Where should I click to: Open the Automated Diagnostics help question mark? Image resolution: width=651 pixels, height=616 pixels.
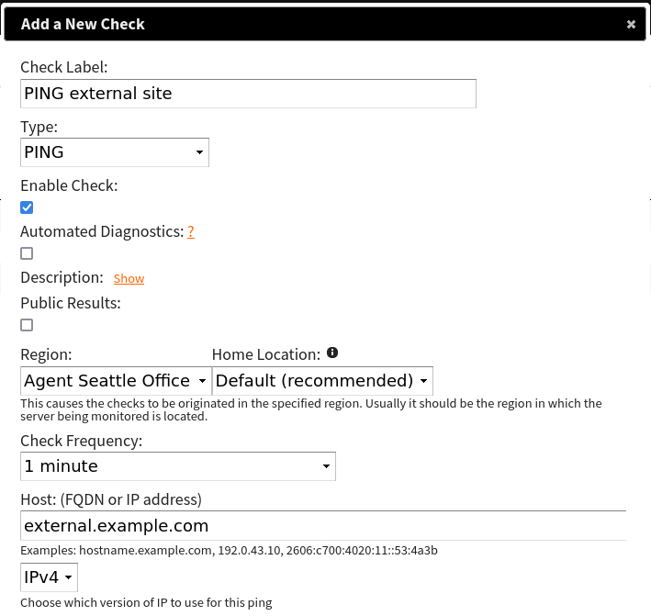(x=191, y=232)
